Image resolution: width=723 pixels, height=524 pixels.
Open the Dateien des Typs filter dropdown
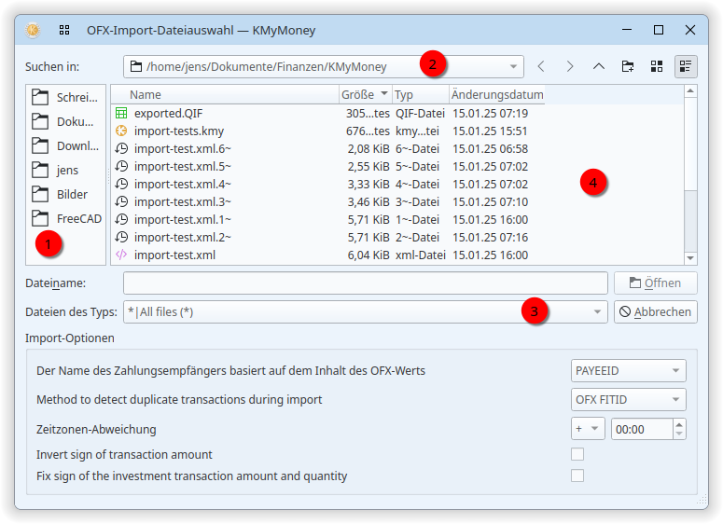click(597, 312)
